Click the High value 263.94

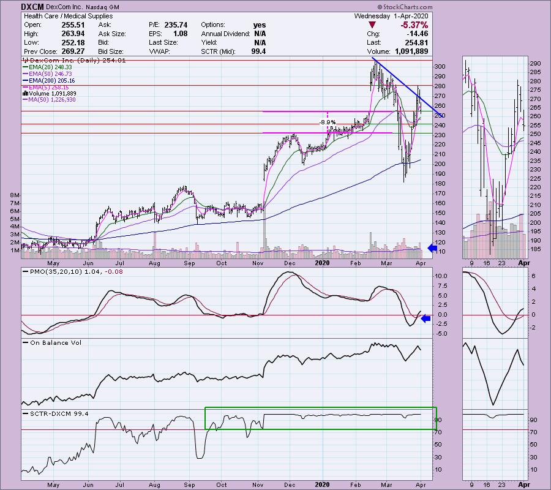73,34
